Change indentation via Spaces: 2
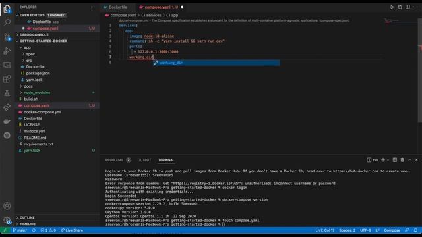The width and height of the screenshot is (422, 237). [x=347, y=230]
